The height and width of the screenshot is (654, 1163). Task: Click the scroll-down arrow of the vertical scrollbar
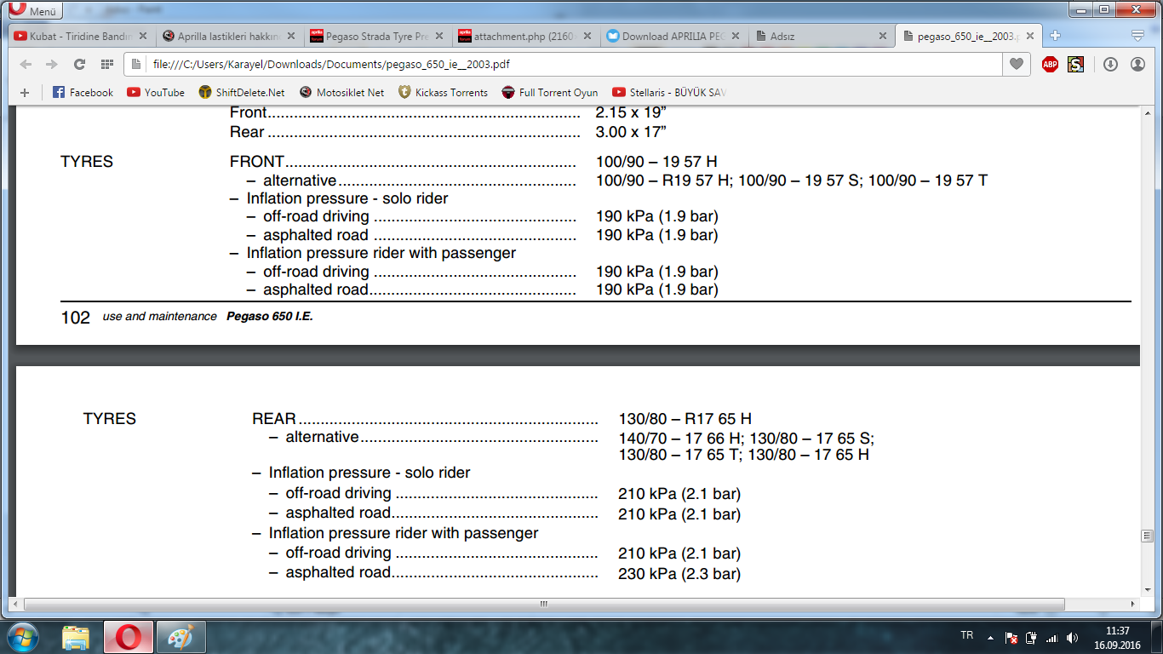pos(1147,589)
